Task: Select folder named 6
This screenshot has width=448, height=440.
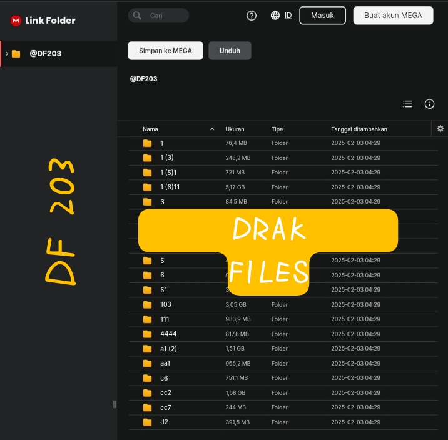Action: pyautogui.click(x=283, y=275)
